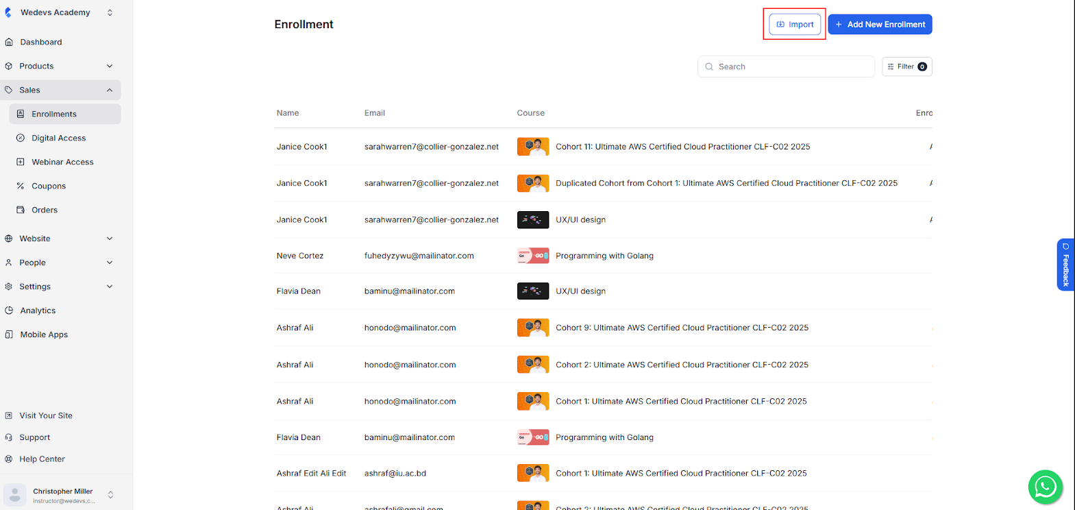Click the Orders icon
Viewport: 1075px width, 510px height.
tap(21, 210)
